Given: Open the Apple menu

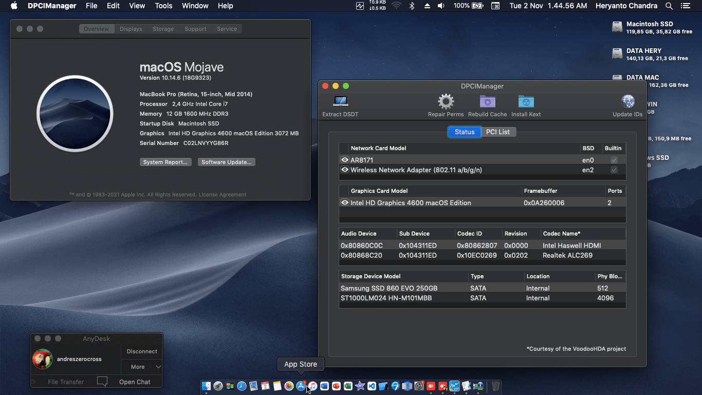Looking at the screenshot, I should pos(14,6).
